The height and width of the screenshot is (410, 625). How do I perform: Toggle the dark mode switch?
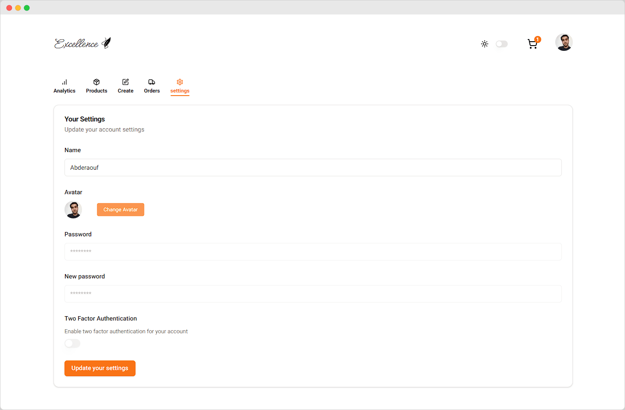click(x=502, y=44)
